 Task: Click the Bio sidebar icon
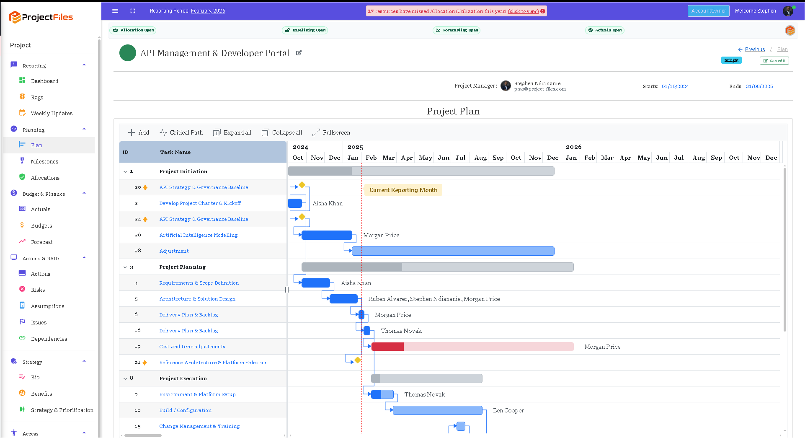(x=22, y=377)
